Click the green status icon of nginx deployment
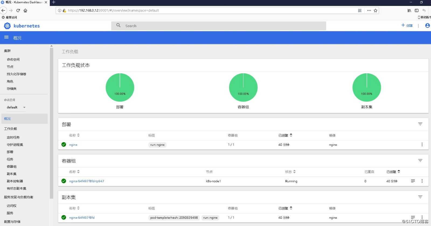 coord(64,144)
